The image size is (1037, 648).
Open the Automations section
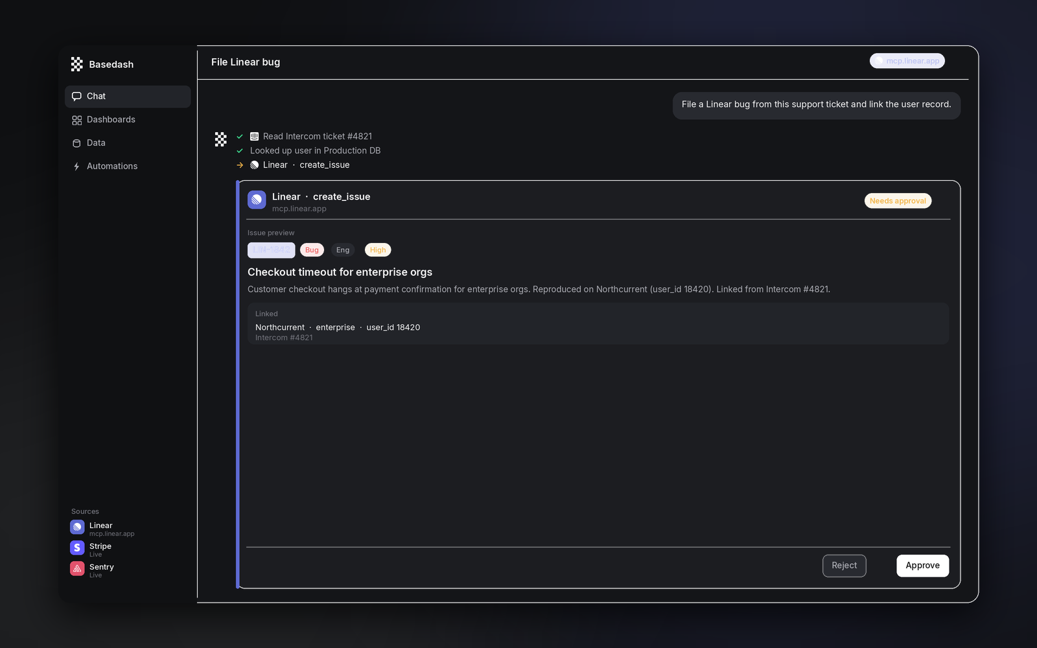[x=128, y=167]
